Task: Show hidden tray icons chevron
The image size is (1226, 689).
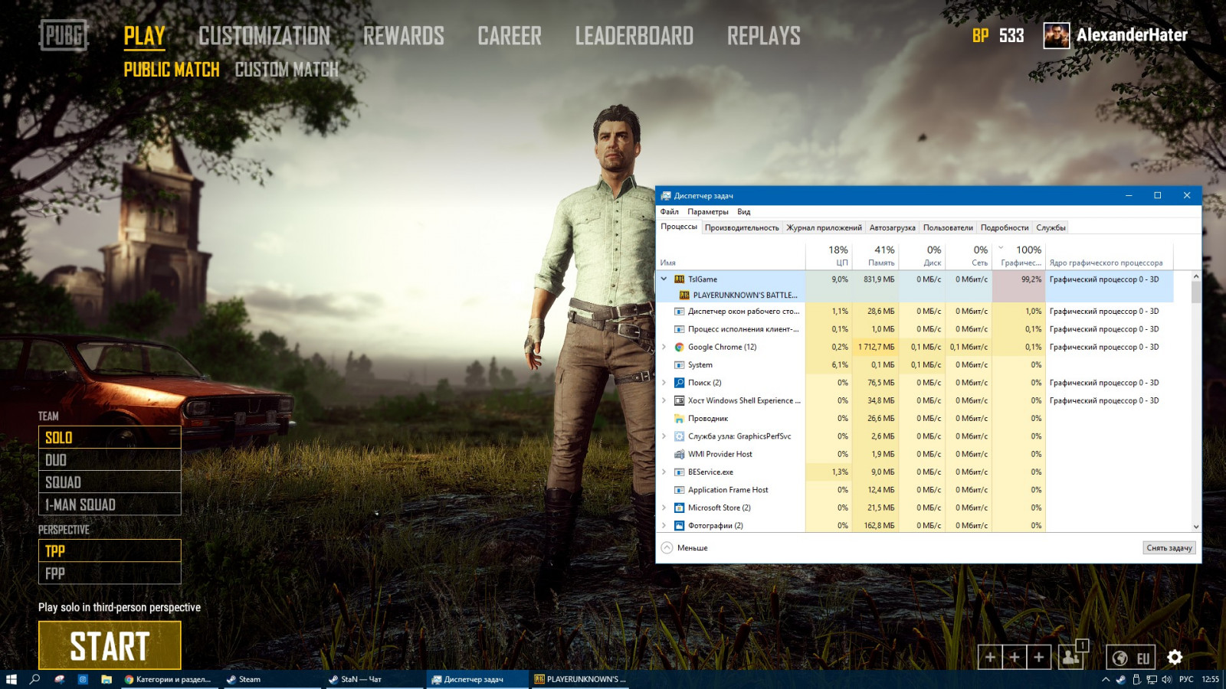Action: pyautogui.click(x=1106, y=679)
